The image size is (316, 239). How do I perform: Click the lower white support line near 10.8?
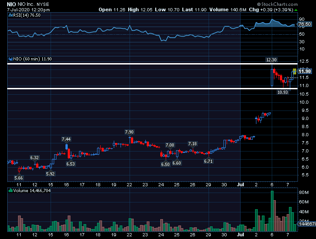click(153, 88)
